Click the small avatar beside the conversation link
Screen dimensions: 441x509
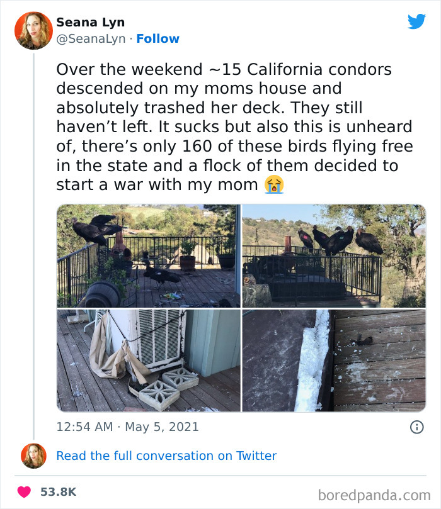pos(33,456)
